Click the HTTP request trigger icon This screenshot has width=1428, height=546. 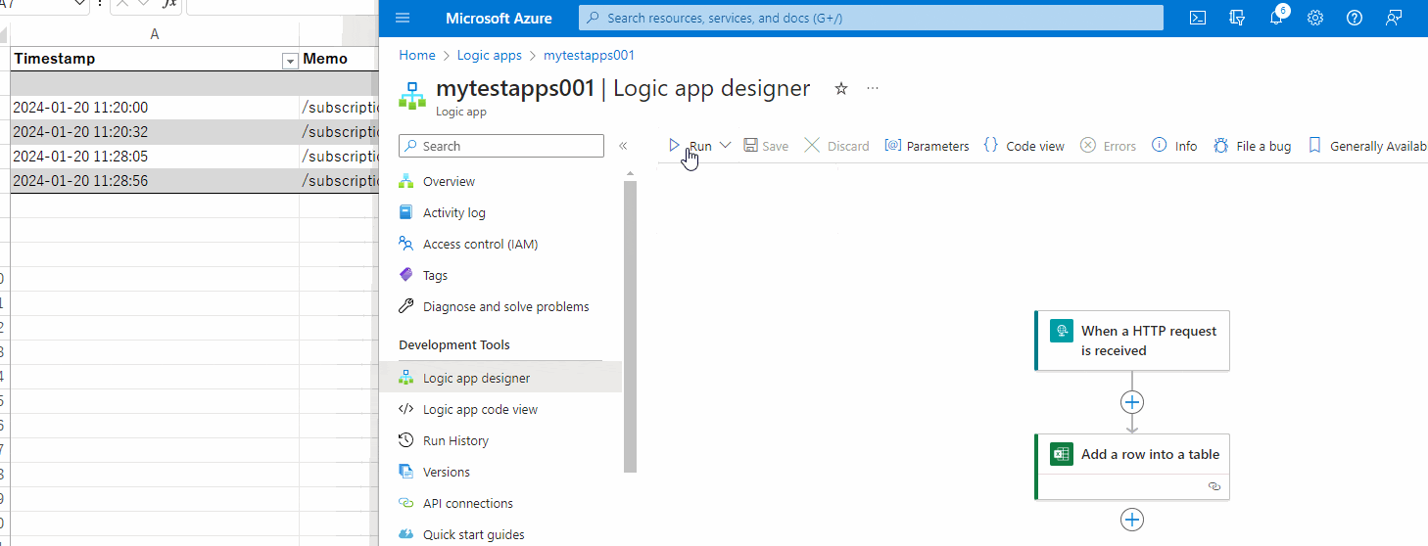[1062, 332]
